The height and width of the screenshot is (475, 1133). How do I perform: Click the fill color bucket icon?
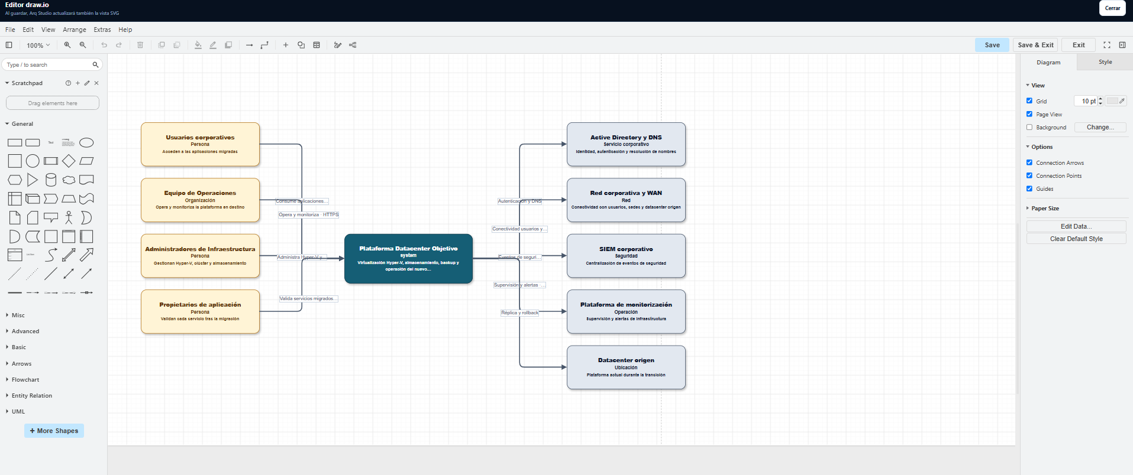tap(198, 45)
